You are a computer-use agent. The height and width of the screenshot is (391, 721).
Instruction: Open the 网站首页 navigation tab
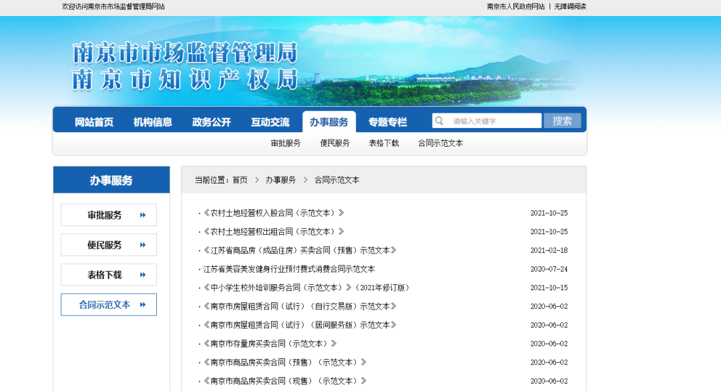pos(94,121)
